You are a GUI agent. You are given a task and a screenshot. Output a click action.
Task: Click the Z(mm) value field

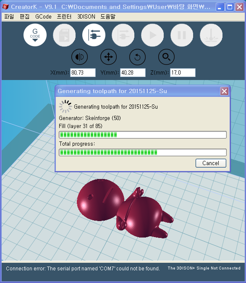(x=183, y=72)
